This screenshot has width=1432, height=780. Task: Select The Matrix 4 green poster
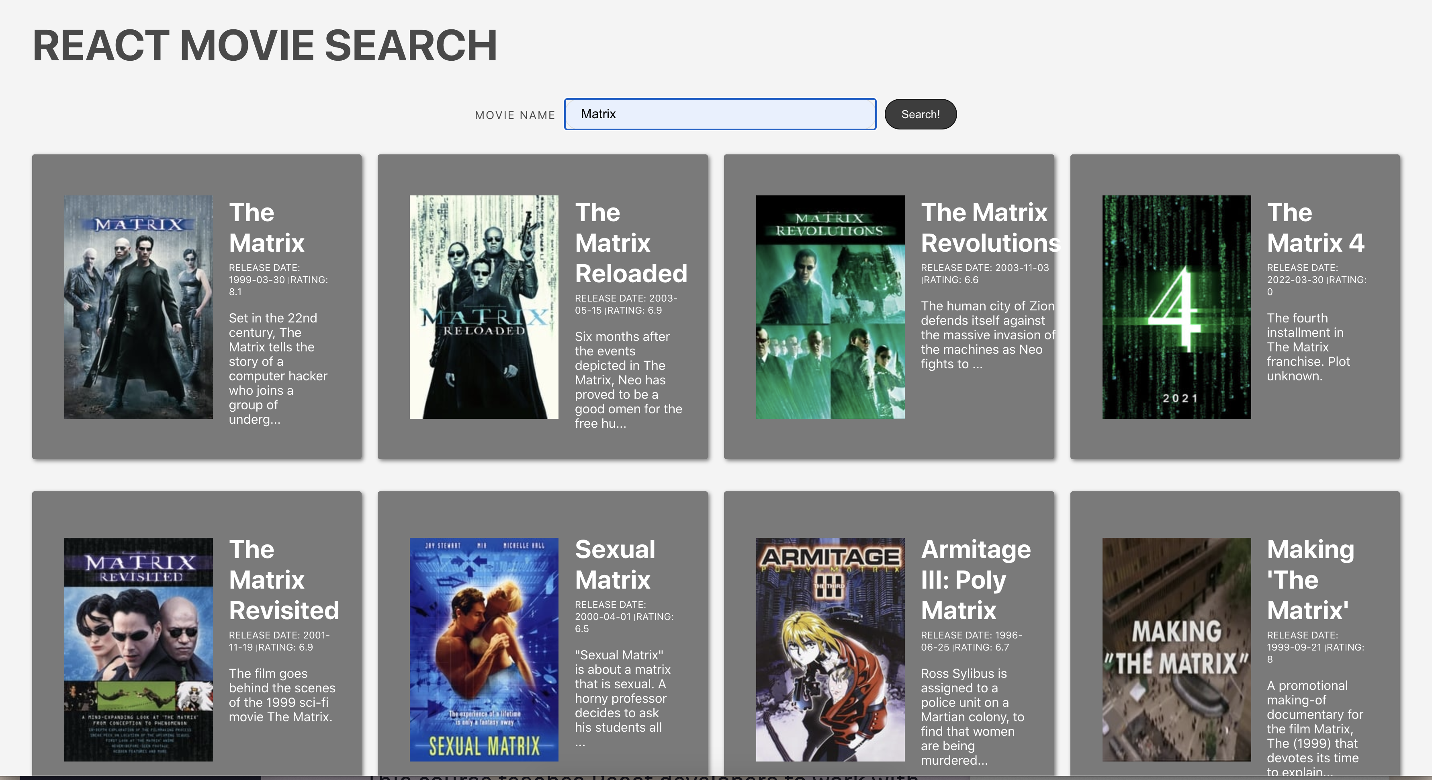click(x=1176, y=306)
